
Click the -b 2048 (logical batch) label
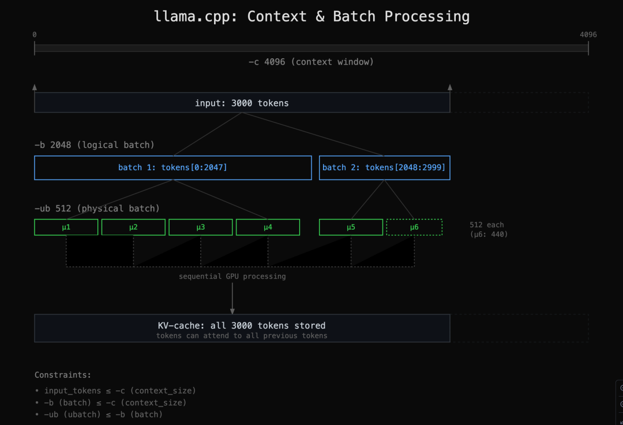point(94,145)
